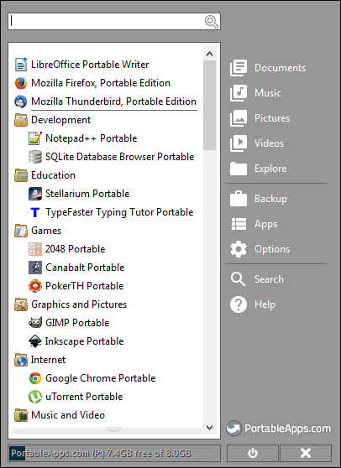The width and height of the screenshot is (341, 468).
Task: Open the Options menu
Action: (x=260, y=249)
